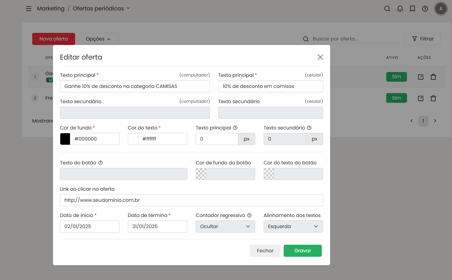
Task: Pick the black Cor de fundo swatch
Action: 65,139
